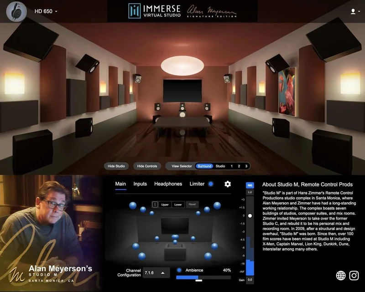
Task: Click the Lower speakers button
Action: point(178,205)
